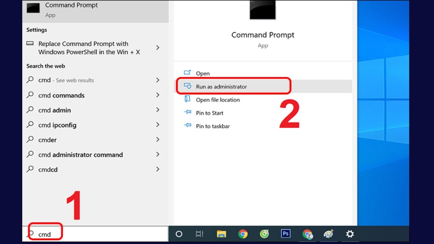
Task: Open Task View on the taskbar
Action: [199, 234]
